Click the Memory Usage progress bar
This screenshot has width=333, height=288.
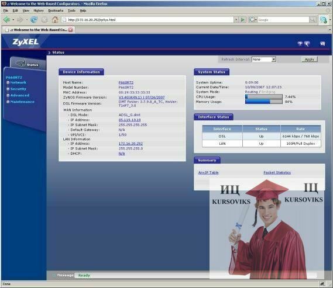[264, 102]
